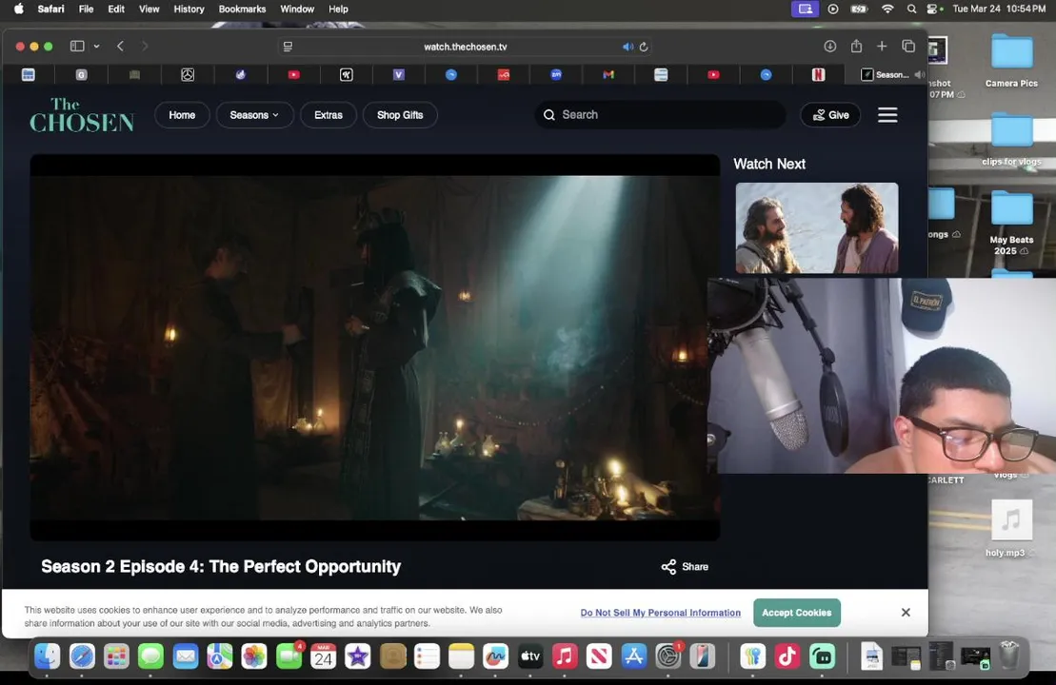Add a new tab with the plus icon
1056x685 pixels.
coord(882,46)
